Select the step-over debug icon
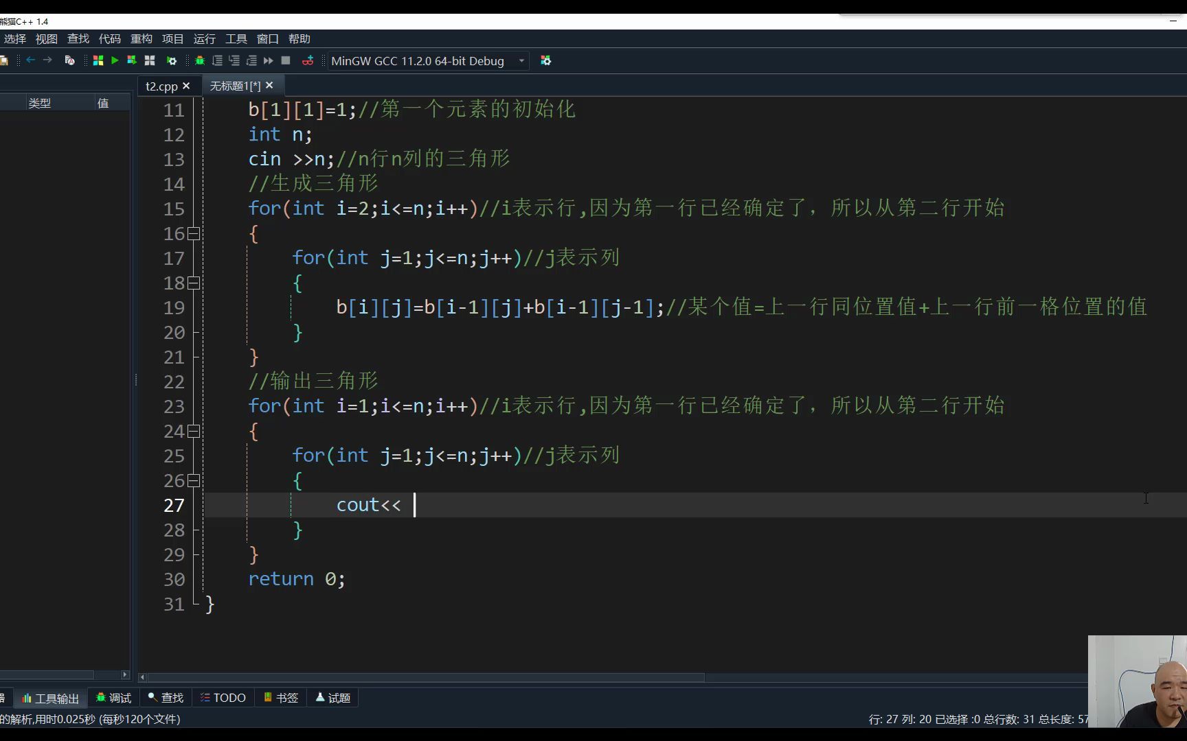Viewport: 1187px width, 741px height. [x=217, y=60]
